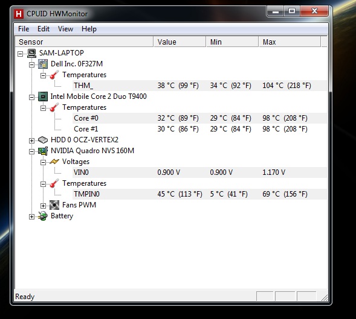This screenshot has height=319, width=356.
Task: Click VIN0 max value 1.170 V
Action: (274, 172)
